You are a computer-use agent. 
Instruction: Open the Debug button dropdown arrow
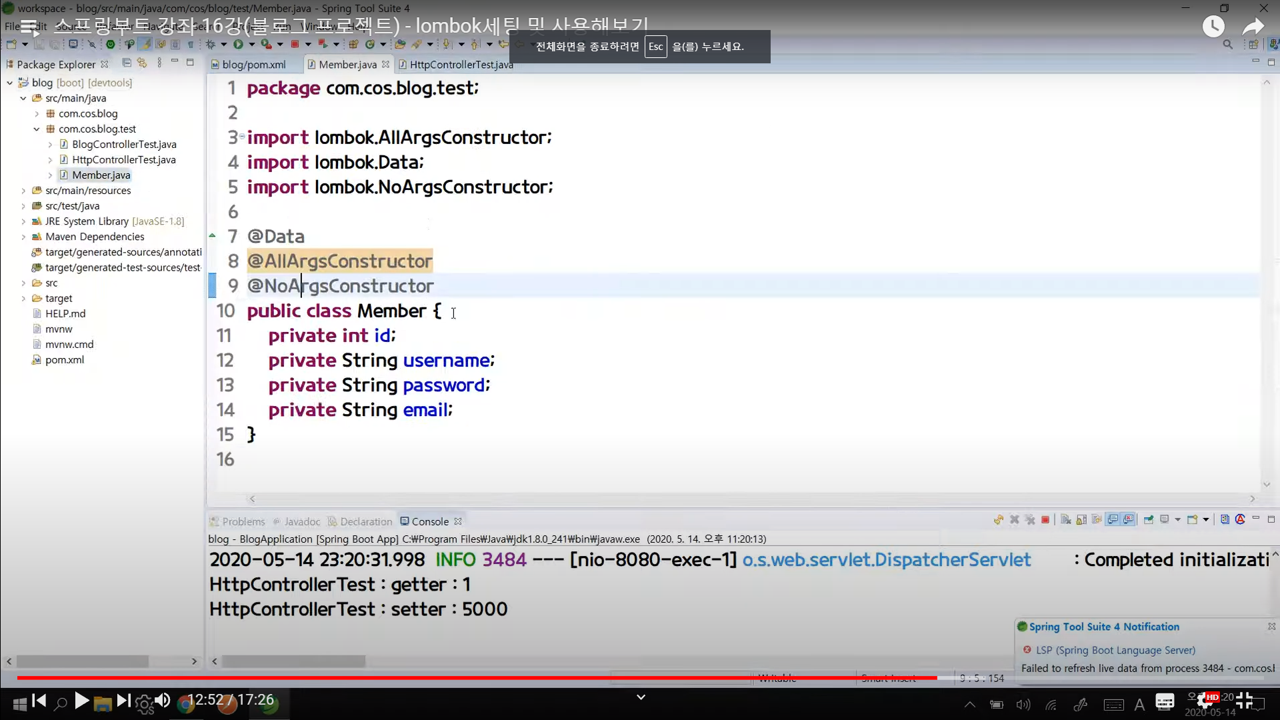pos(224,45)
